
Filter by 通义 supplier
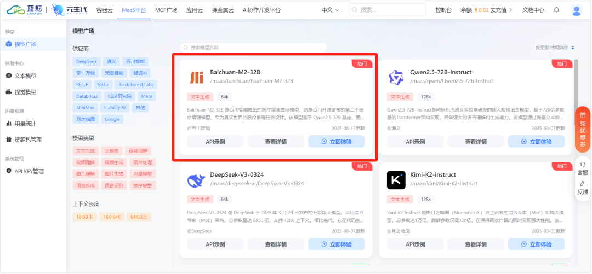tap(111, 61)
